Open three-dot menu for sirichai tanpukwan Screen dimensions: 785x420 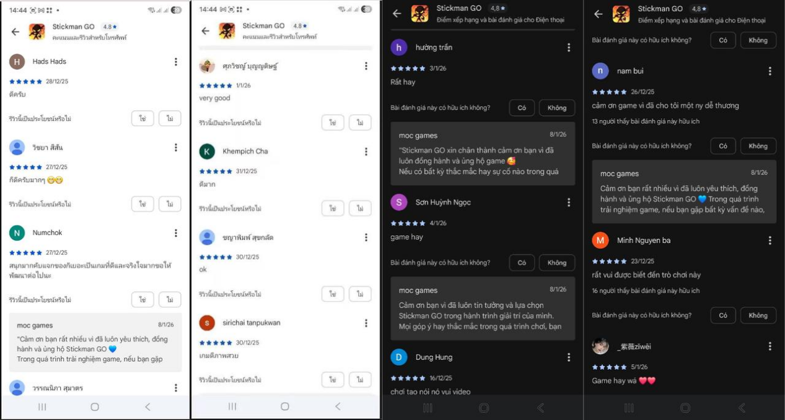(366, 323)
